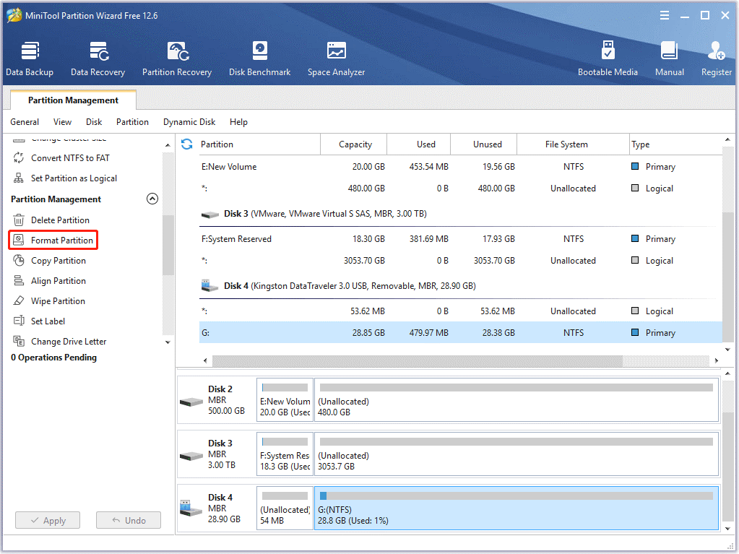Click the Wipe Partition eraser icon
The image size is (739, 554).
(18, 300)
